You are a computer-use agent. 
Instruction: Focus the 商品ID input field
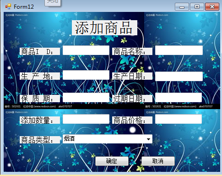coord(86,50)
